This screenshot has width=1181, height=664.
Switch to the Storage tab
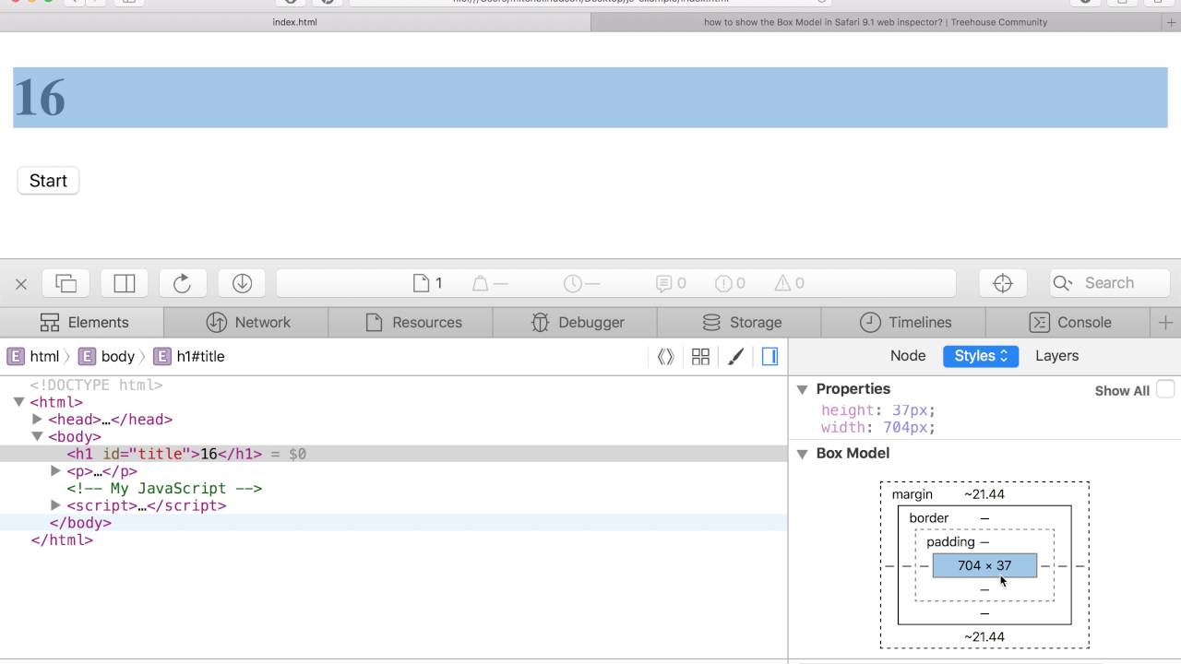739,322
